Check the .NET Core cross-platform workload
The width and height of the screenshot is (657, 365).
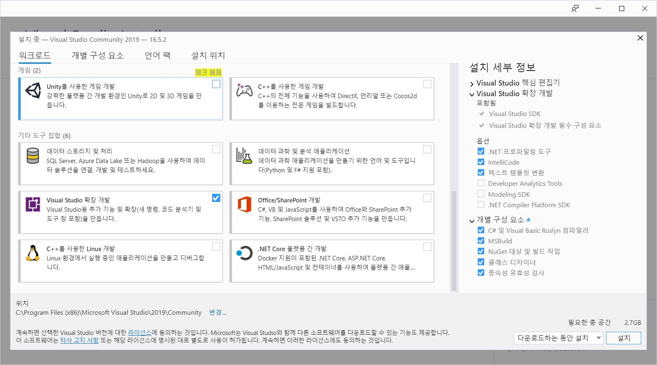tap(427, 247)
